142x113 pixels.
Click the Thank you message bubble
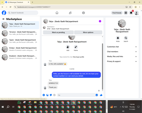[x=53, y=87]
